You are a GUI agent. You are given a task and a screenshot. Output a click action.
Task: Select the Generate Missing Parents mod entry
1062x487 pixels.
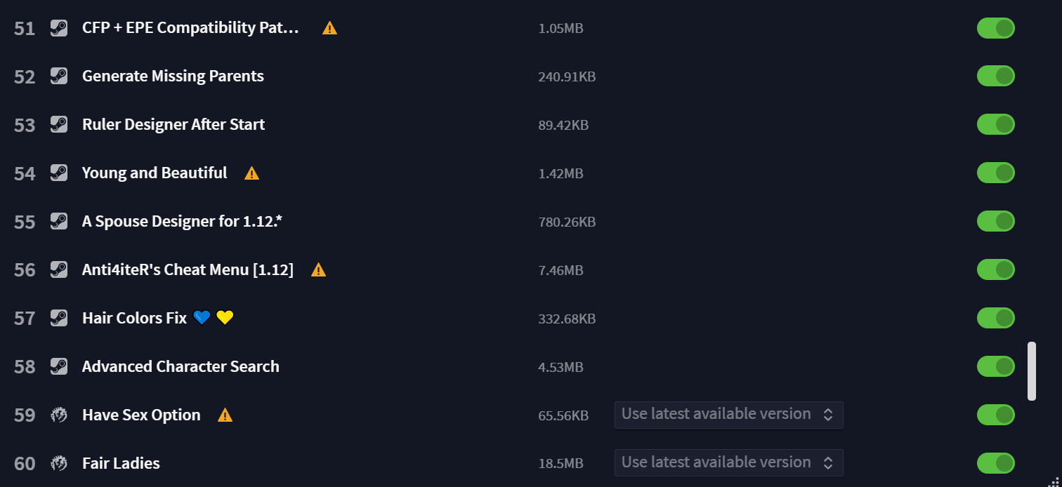click(x=173, y=76)
